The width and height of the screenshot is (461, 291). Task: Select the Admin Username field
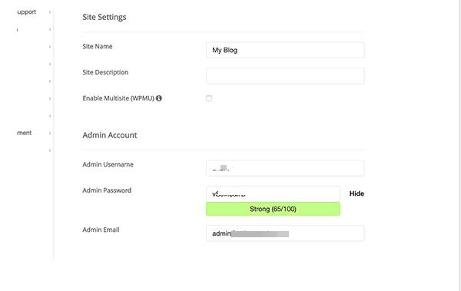click(285, 168)
